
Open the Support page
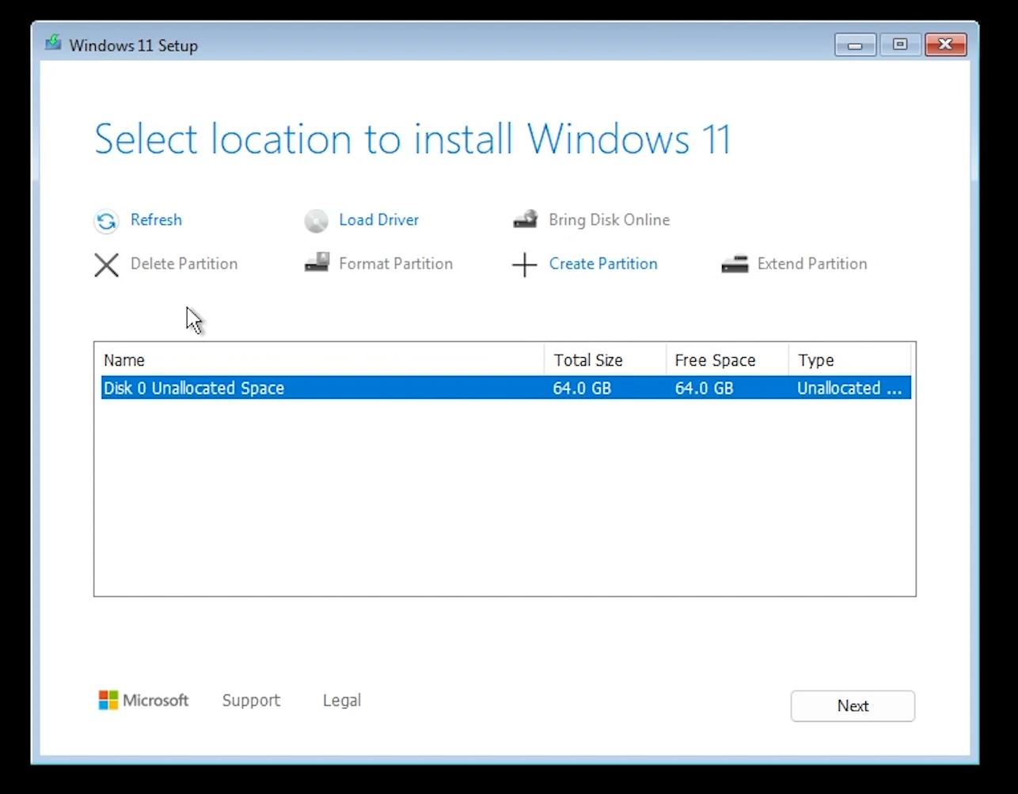[x=251, y=701]
